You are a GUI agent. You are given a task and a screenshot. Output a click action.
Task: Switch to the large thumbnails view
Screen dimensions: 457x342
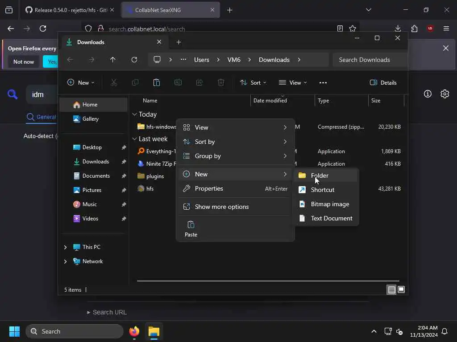click(x=401, y=289)
